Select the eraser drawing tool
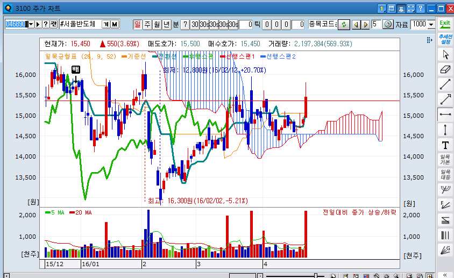 pyautogui.click(x=445, y=69)
